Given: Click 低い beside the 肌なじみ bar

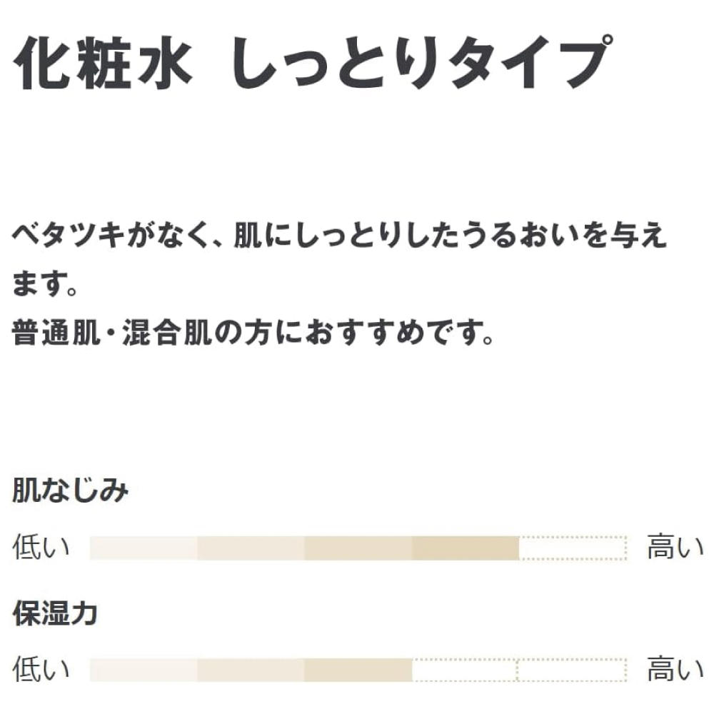Looking at the screenshot, I should pos(41,548).
